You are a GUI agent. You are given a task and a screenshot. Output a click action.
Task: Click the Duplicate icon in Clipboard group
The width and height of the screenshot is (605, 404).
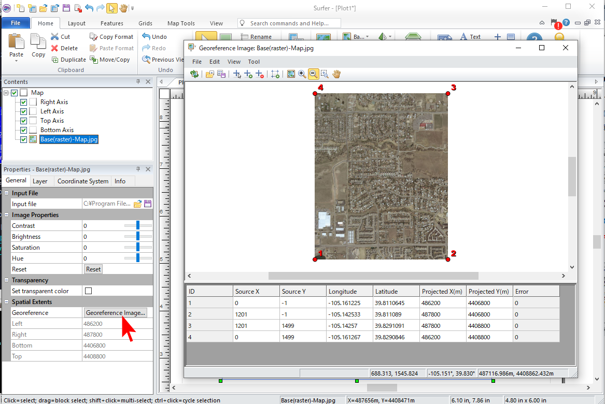tap(56, 60)
